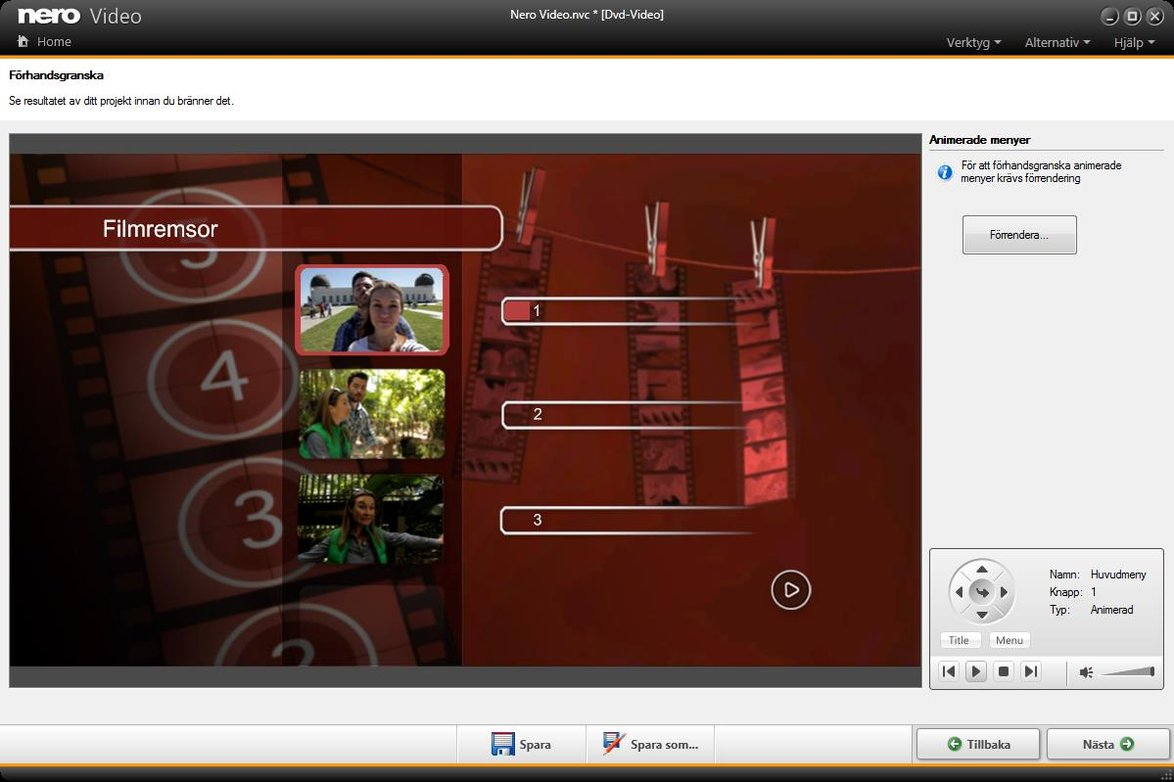Click the Animerad type value
The image size is (1174, 782).
click(1112, 609)
